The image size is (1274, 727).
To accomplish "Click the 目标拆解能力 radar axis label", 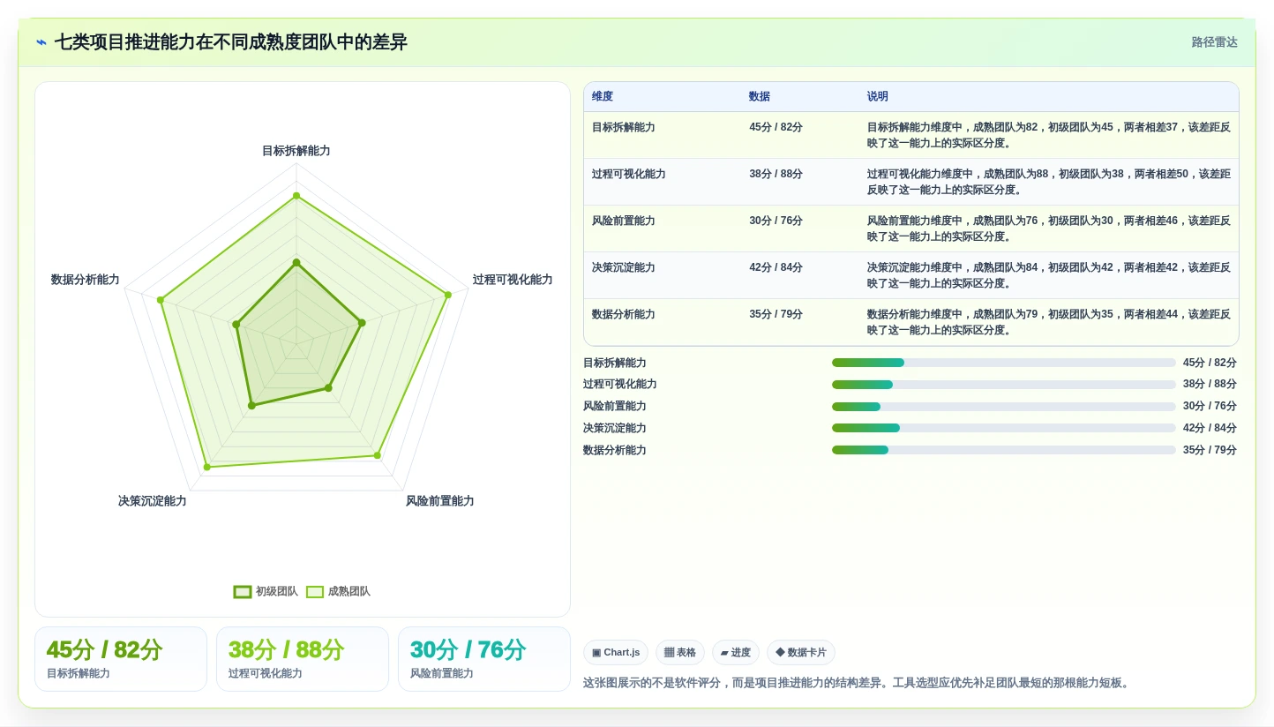I will click(296, 151).
